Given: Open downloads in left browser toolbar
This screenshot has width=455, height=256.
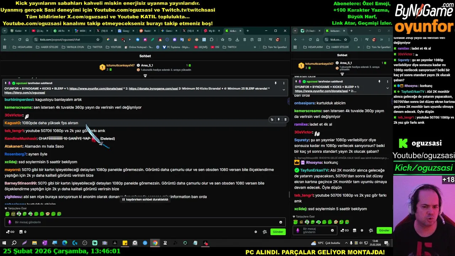Looking at the screenshot, I should click(237, 39).
